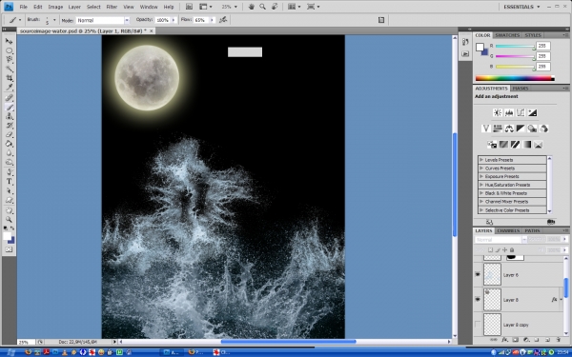Select the Eraser tool
The height and width of the screenshot is (357, 572).
(x=10, y=135)
